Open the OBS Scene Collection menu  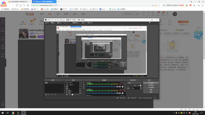(76, 23)
